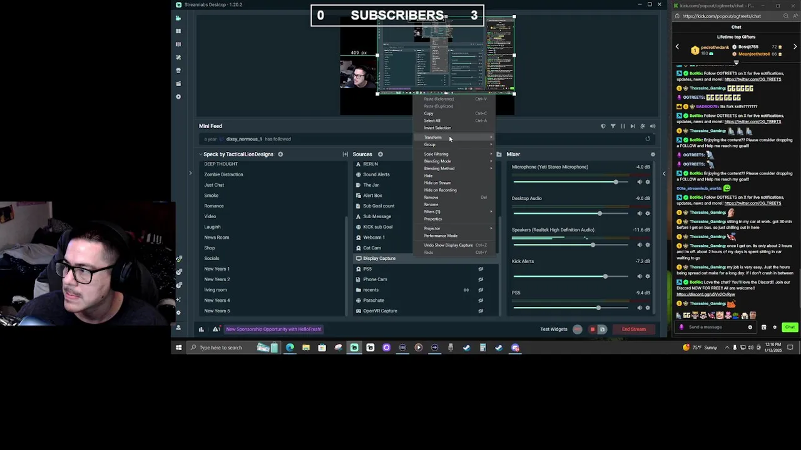Image resolution: width=801 pixels, height=450 pixels.
Task: Toggle visibility of Parachute source
Action: point(481,301)
